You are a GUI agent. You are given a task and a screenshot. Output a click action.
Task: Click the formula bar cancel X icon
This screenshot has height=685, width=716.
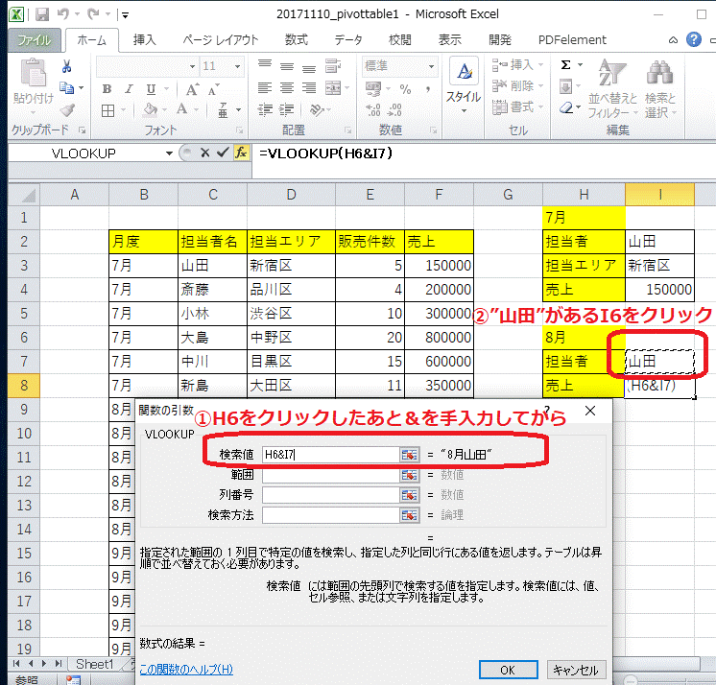pos(204,153)
